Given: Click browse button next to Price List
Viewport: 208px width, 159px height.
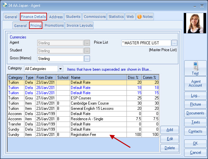Looking at the screenshot, I should (x=174, y=43).
